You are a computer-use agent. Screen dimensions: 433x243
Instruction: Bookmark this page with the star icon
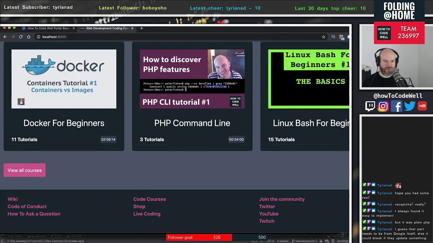coord(323,37)
